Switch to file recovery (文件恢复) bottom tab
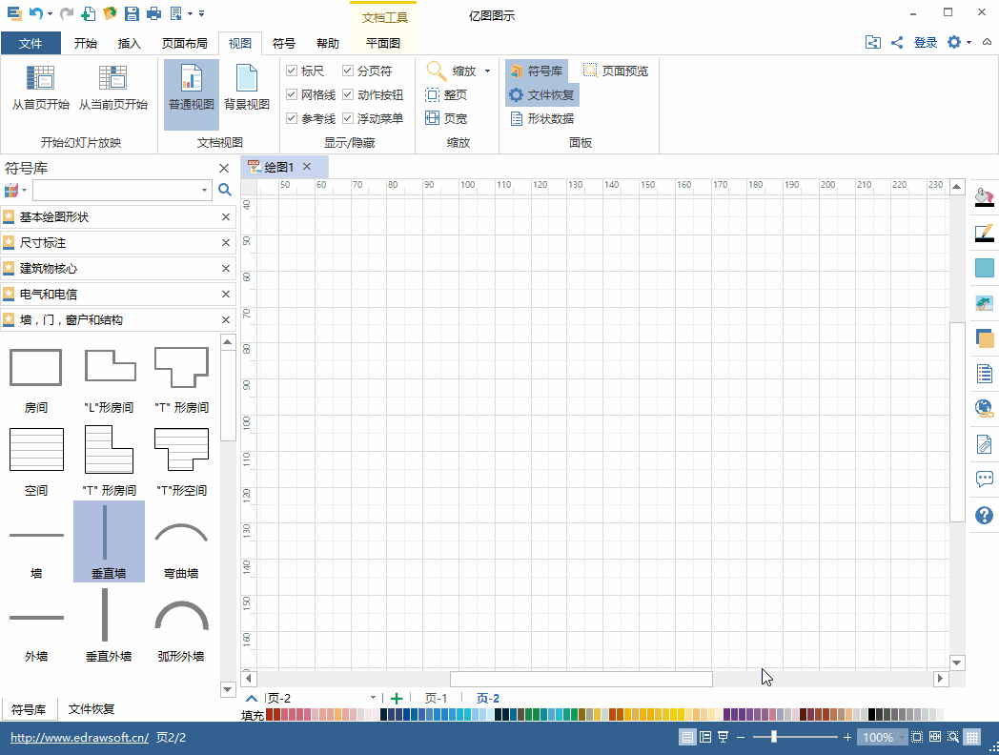The height and width of the screenshot is (755, 999). (x=92, y=709)
